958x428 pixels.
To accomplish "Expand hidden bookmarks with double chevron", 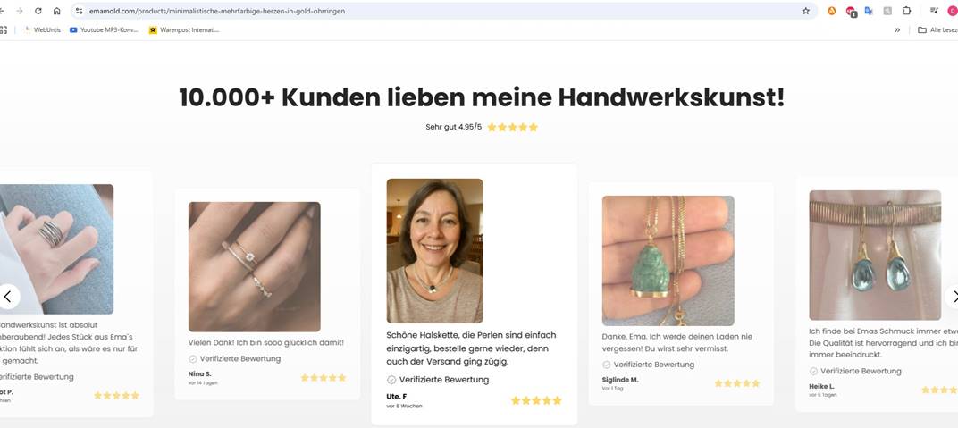I will [x=897, y=29].
